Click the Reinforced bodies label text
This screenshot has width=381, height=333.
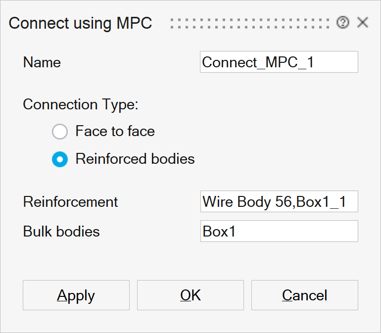[135, 159]
